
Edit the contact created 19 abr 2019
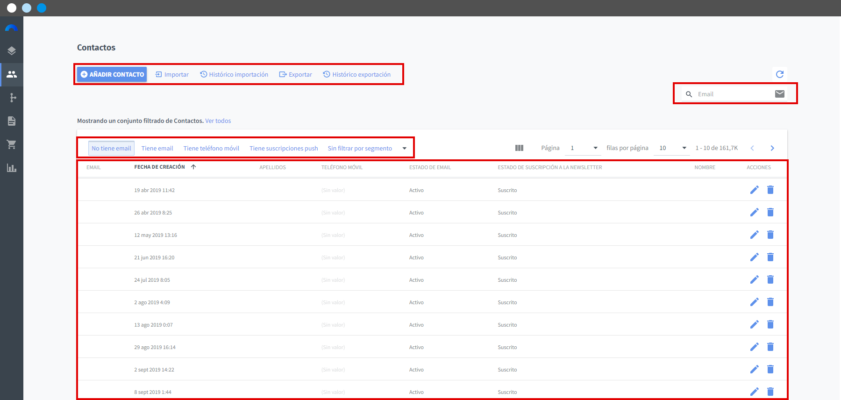point(754,190)
